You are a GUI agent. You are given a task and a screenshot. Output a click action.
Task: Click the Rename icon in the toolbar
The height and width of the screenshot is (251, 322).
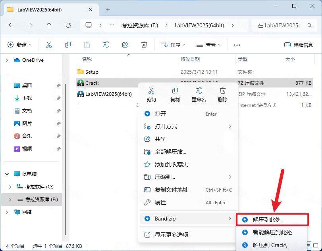[106, 45]
